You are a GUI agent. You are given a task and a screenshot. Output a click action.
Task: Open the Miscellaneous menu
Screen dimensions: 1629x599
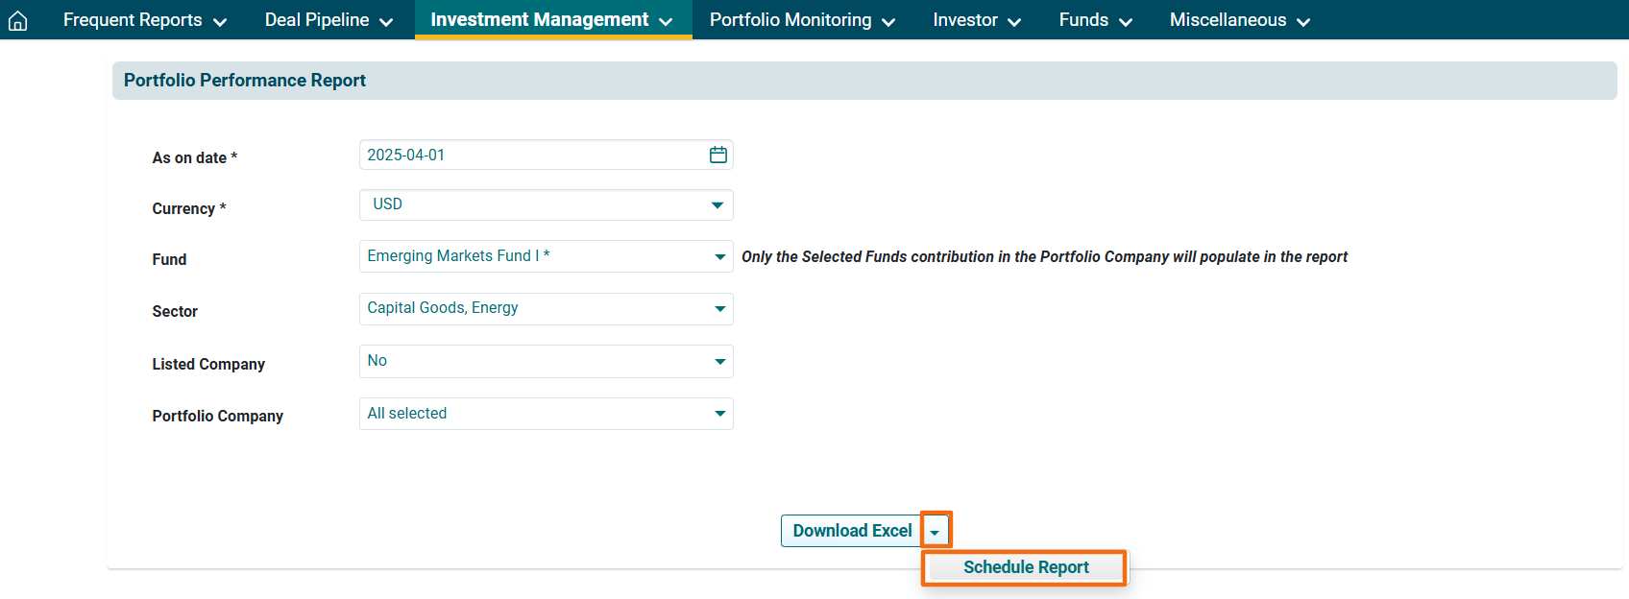pos(1239,20)
